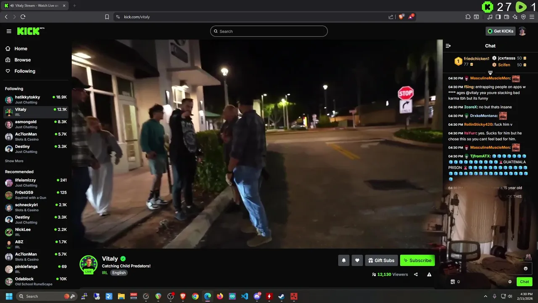Open Brave Rewards triangle icon

411,16
